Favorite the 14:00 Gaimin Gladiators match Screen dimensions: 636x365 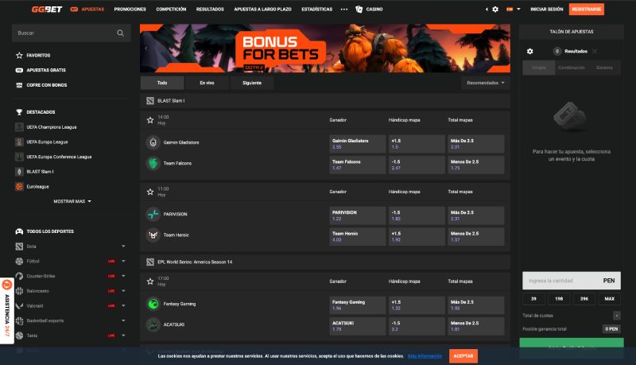coord(150,120)
